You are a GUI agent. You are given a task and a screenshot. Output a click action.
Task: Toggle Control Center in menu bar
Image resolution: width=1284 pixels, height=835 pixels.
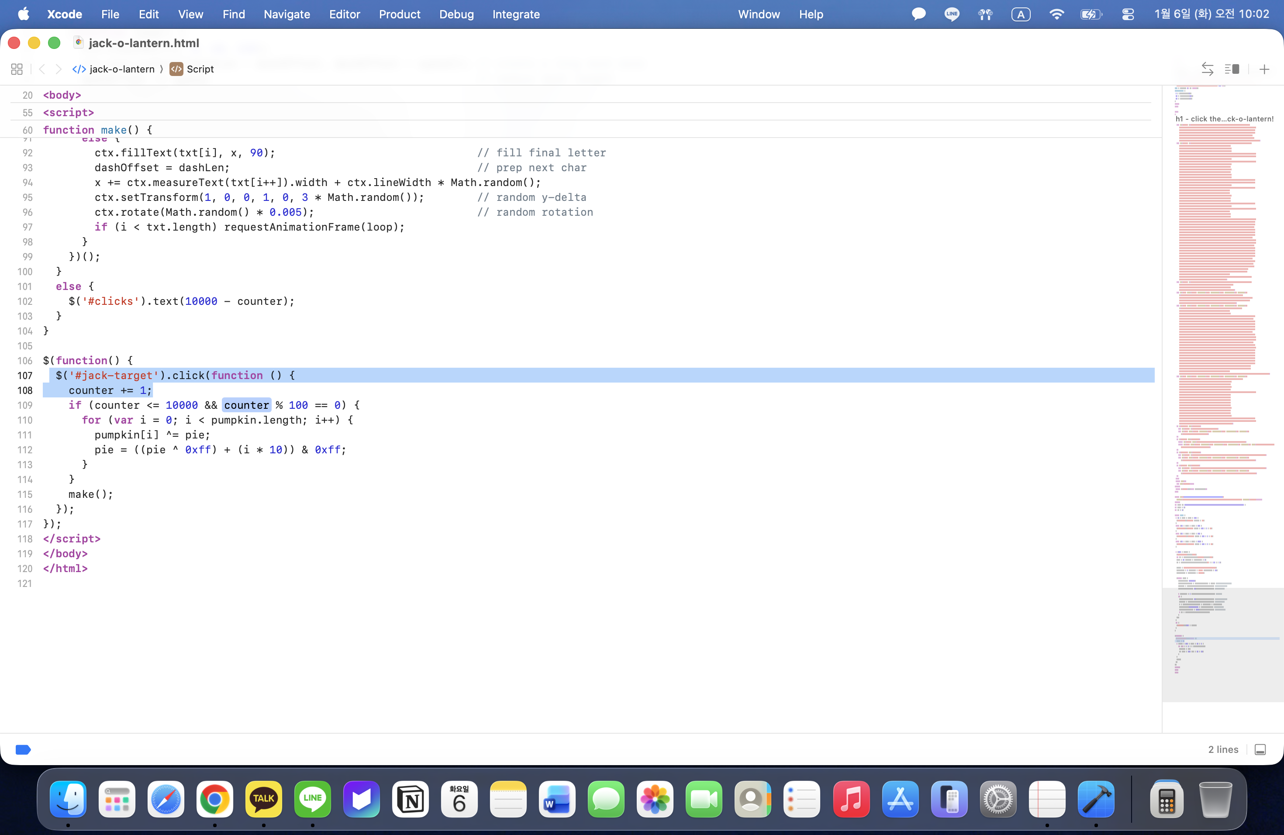1128,14
